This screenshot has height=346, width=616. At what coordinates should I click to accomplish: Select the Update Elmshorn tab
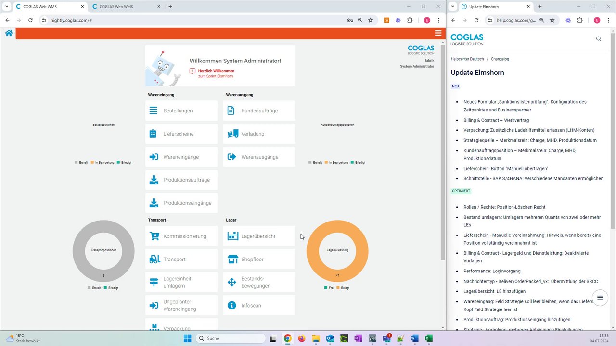(496, 7)
